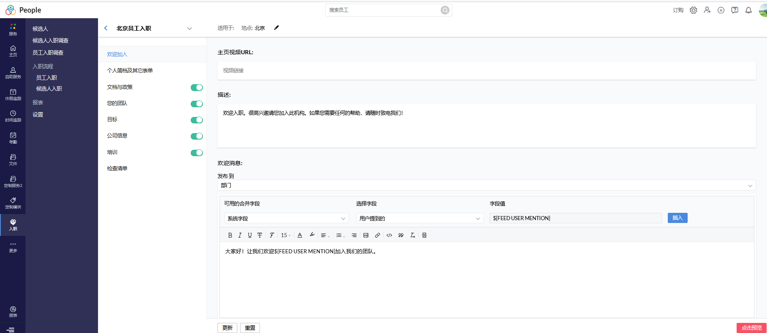Select 候选人入职 in the sidebar menu
This screenshot has width=767, height=333.
(49, 89)
